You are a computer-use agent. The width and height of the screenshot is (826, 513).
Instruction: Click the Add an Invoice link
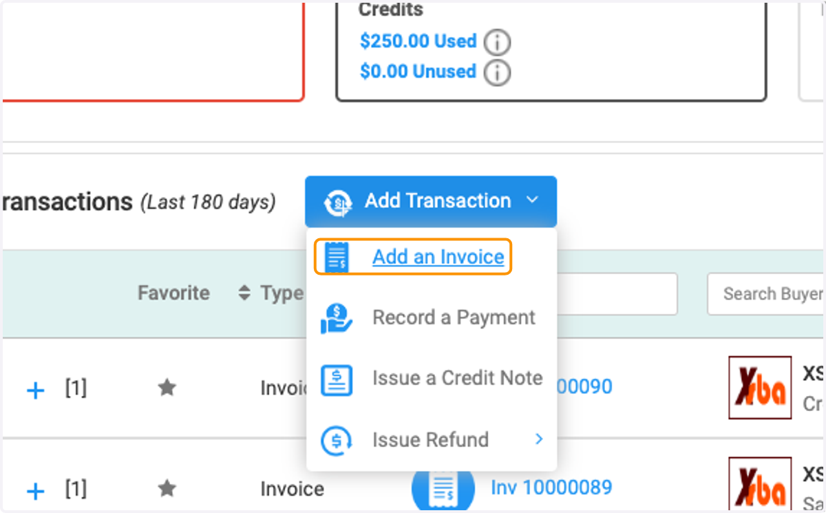tap(438, 257)
